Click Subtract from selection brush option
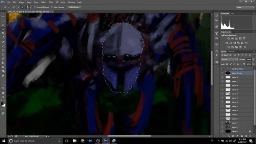Image resolution: width=256 pixels, height=144 pixels. 22,7
